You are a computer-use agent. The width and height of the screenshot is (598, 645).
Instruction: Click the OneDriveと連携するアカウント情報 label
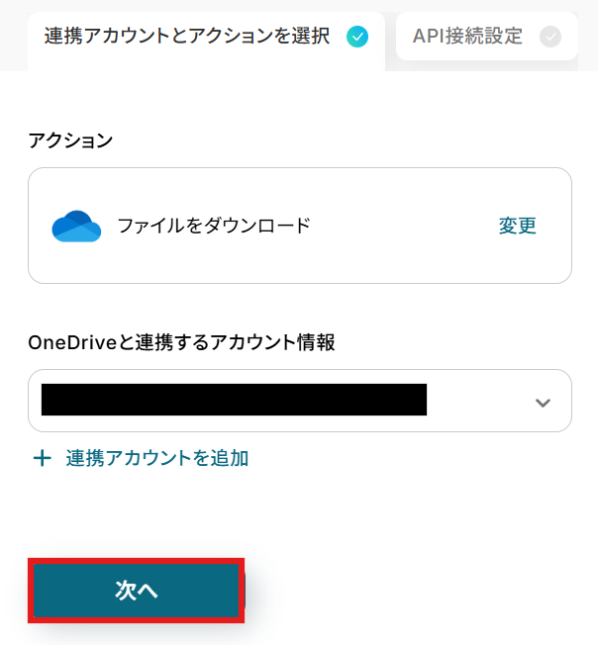(x=181, y=342)
